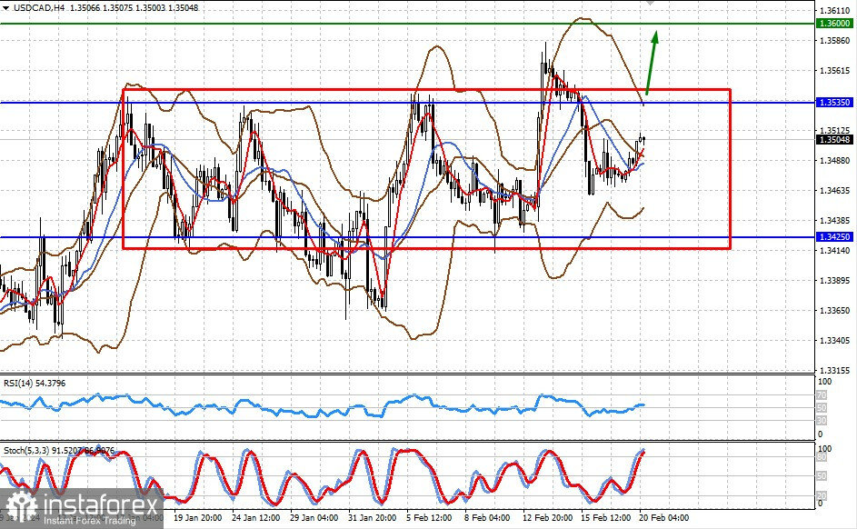Screen dimensions: 857x529
Task: Click the 24 Jan 12:00 time axis label
Action: click(x=255, y=517)
